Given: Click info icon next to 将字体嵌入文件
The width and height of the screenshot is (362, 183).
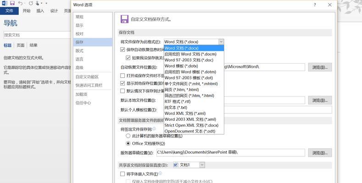Looking at the screenshot, I should [x=161, y=173].
